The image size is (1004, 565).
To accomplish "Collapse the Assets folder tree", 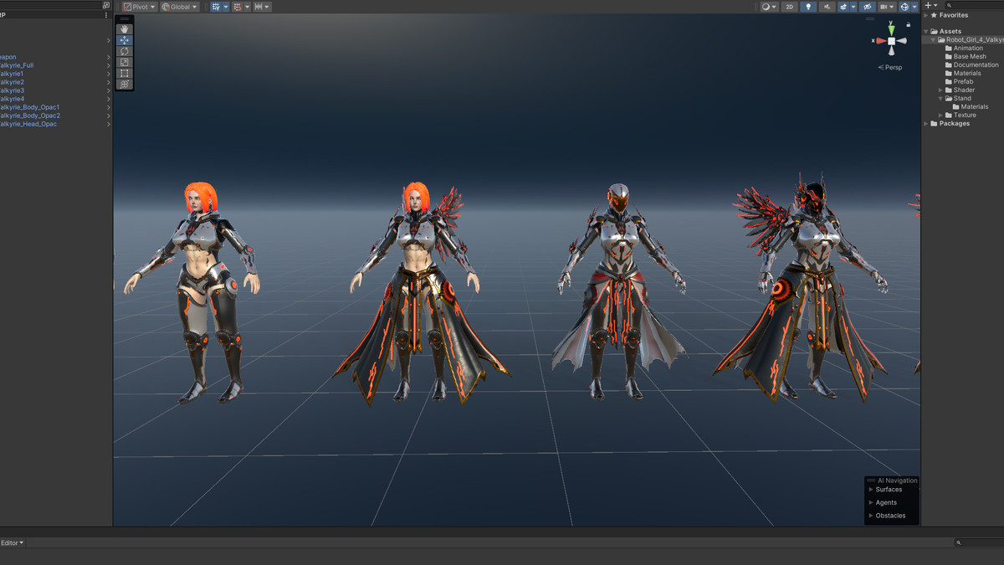I will (x=926, y=32).
